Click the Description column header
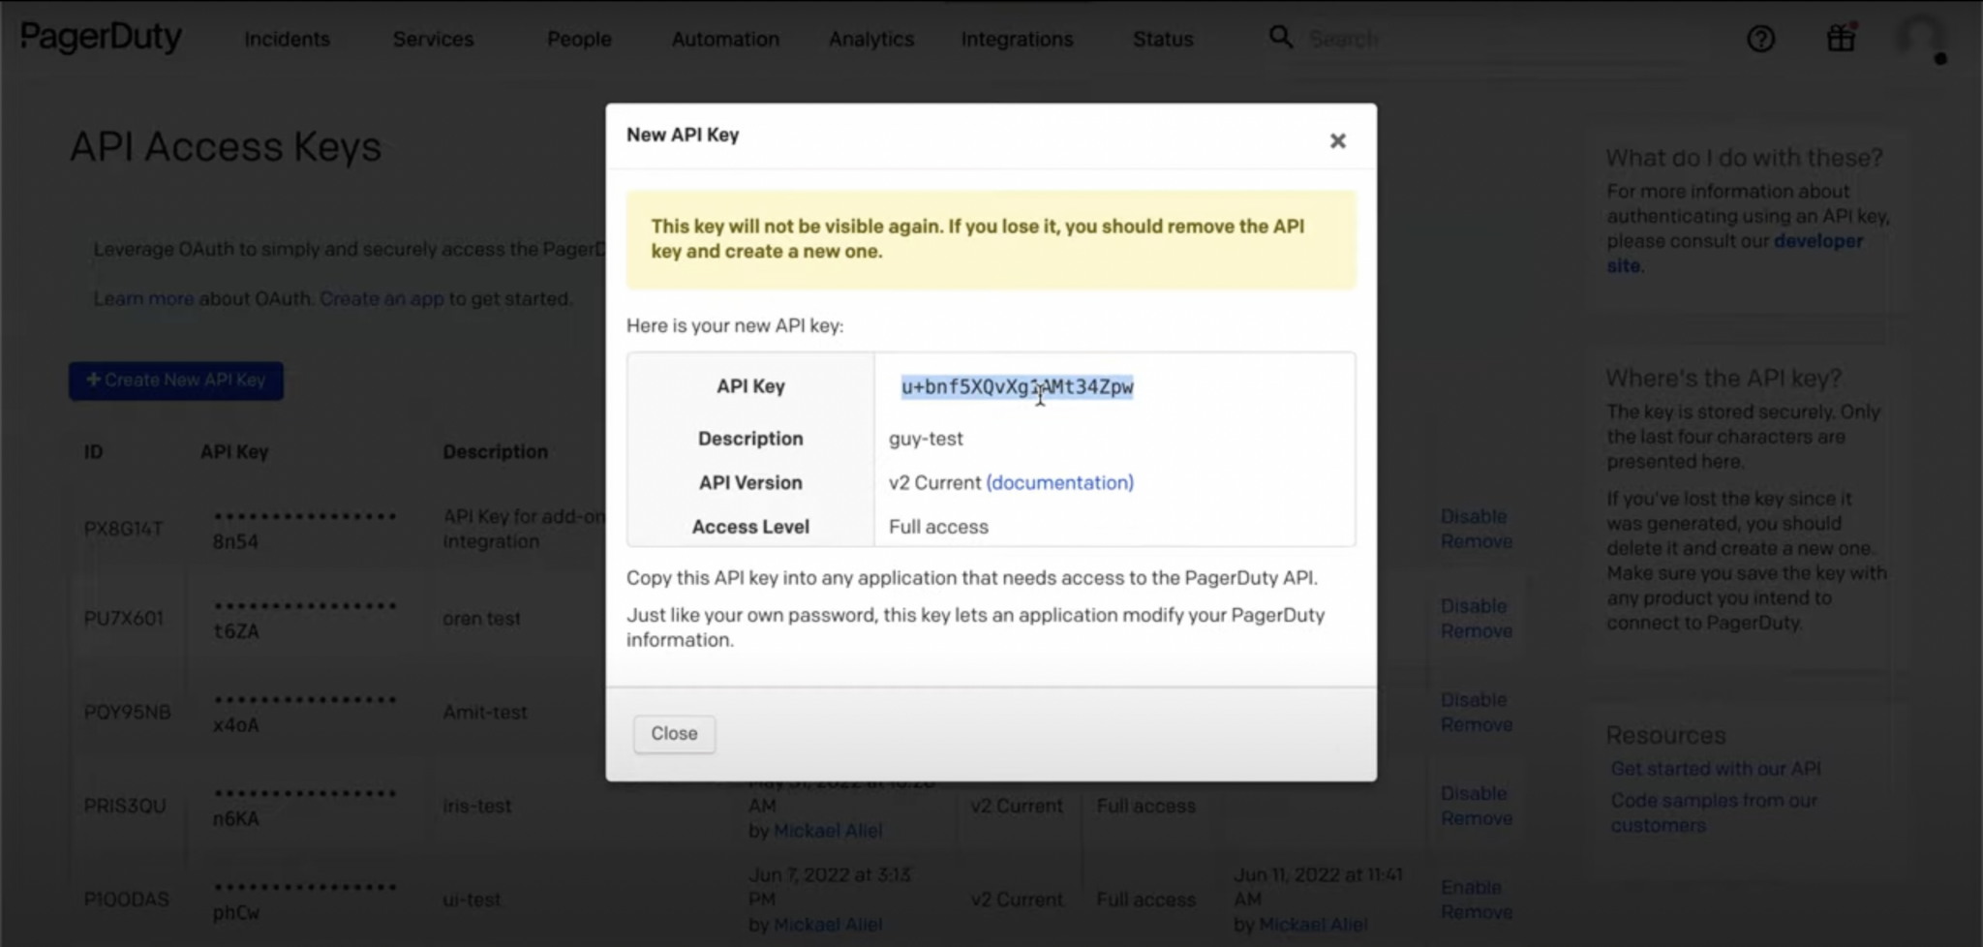Image resolution: width=1983 pixels, height=947 pixels. tap(495, 452)
